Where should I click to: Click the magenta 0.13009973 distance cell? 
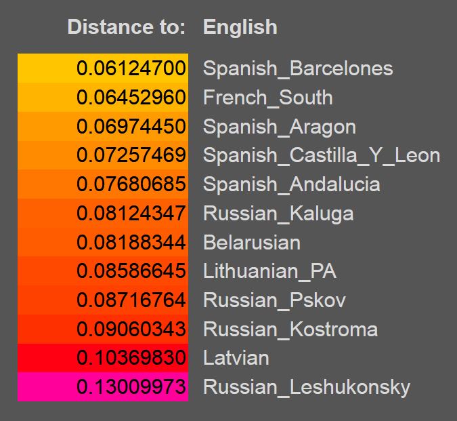click(103, 387)
